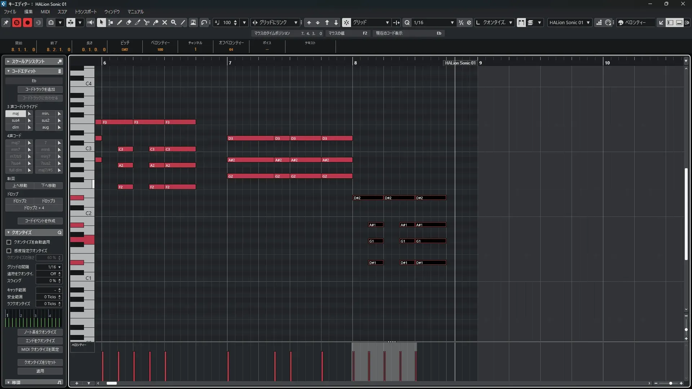This screenshot has width=692, height=389.
Task: Open the トランスポート menu
Action: tap(85, 12)
